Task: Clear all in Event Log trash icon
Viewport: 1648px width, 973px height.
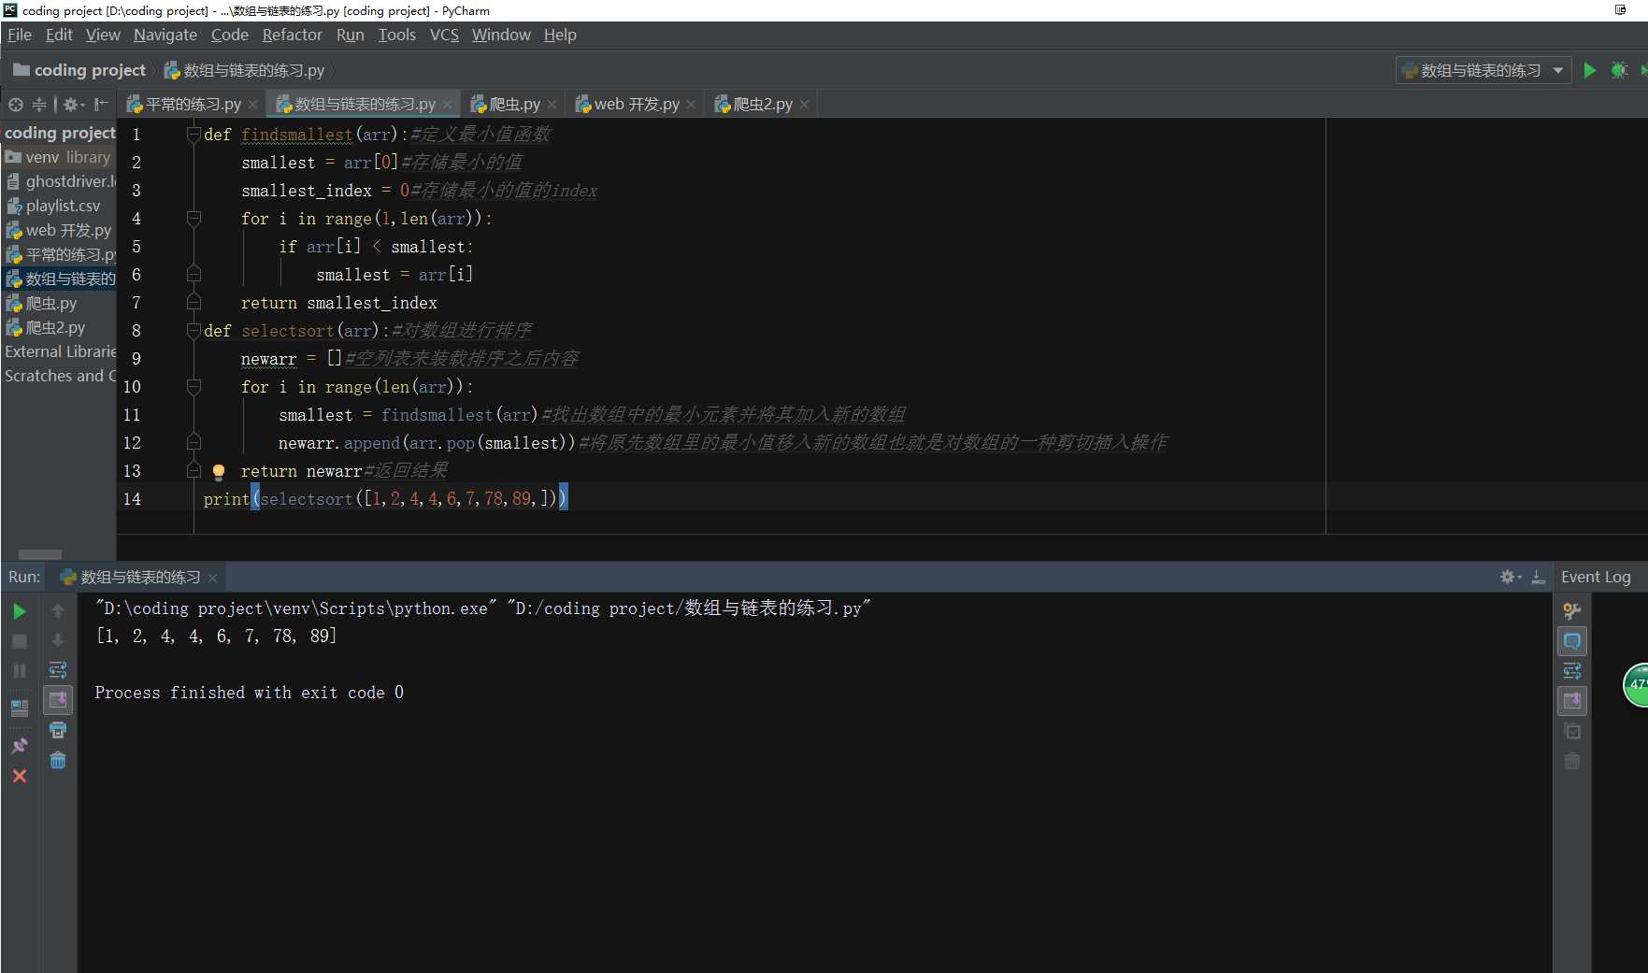Action: pos(1572,761)
